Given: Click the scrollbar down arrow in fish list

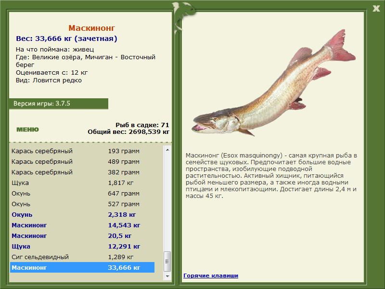Looking at the screenshot, I should click(x=167, y=276).
